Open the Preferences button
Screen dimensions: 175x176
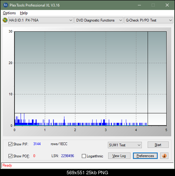point(145,156)
